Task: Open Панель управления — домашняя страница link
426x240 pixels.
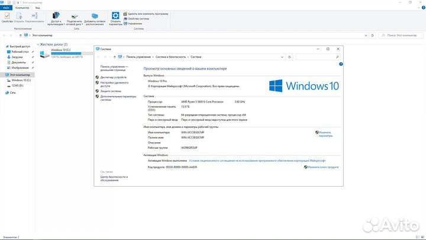Action: (114, 68)
